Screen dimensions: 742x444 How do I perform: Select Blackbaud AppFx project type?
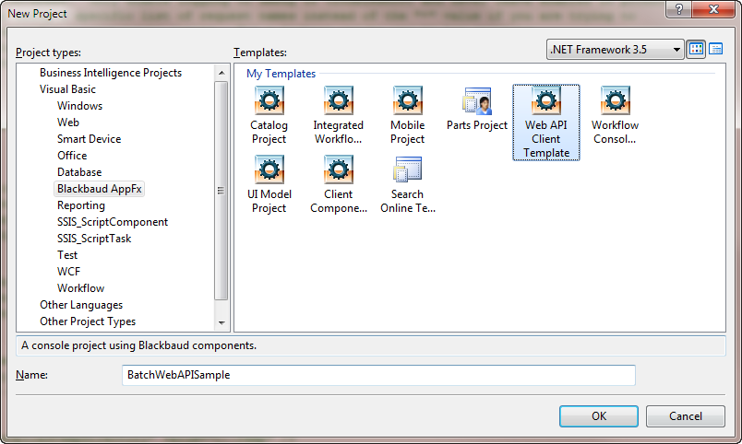(x=101, y=189)
